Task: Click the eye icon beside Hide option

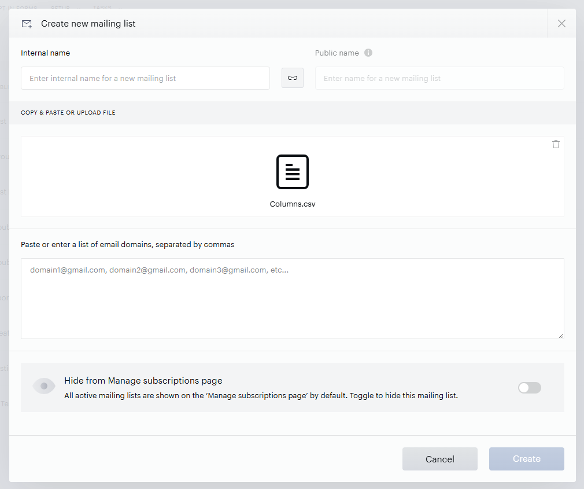Action: (44, 386)
